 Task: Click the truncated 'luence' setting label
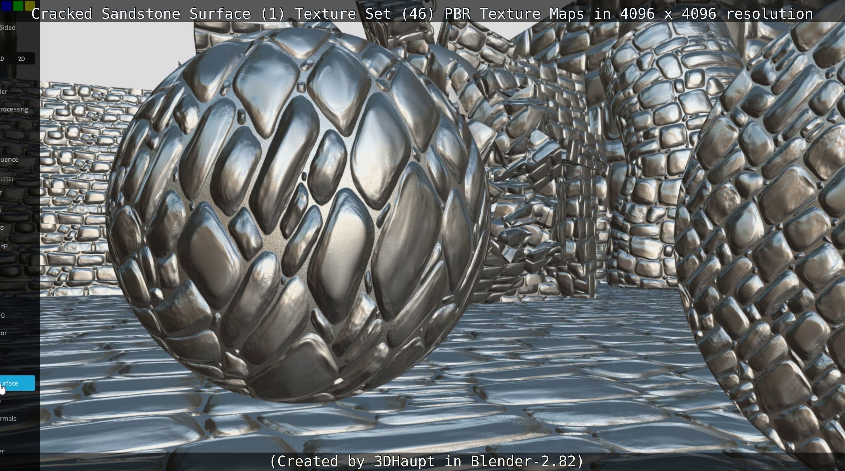[x=9, y=160]
